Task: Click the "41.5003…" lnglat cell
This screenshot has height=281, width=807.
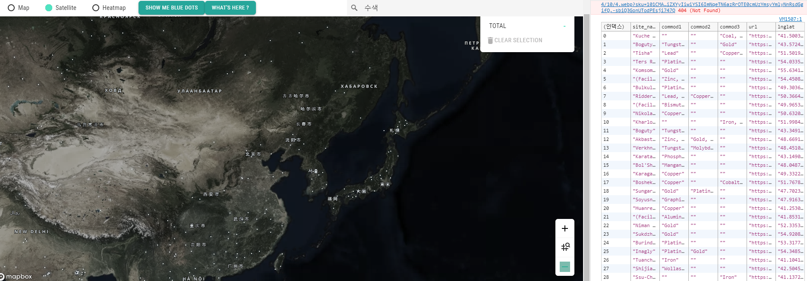Action: point(790,36)
